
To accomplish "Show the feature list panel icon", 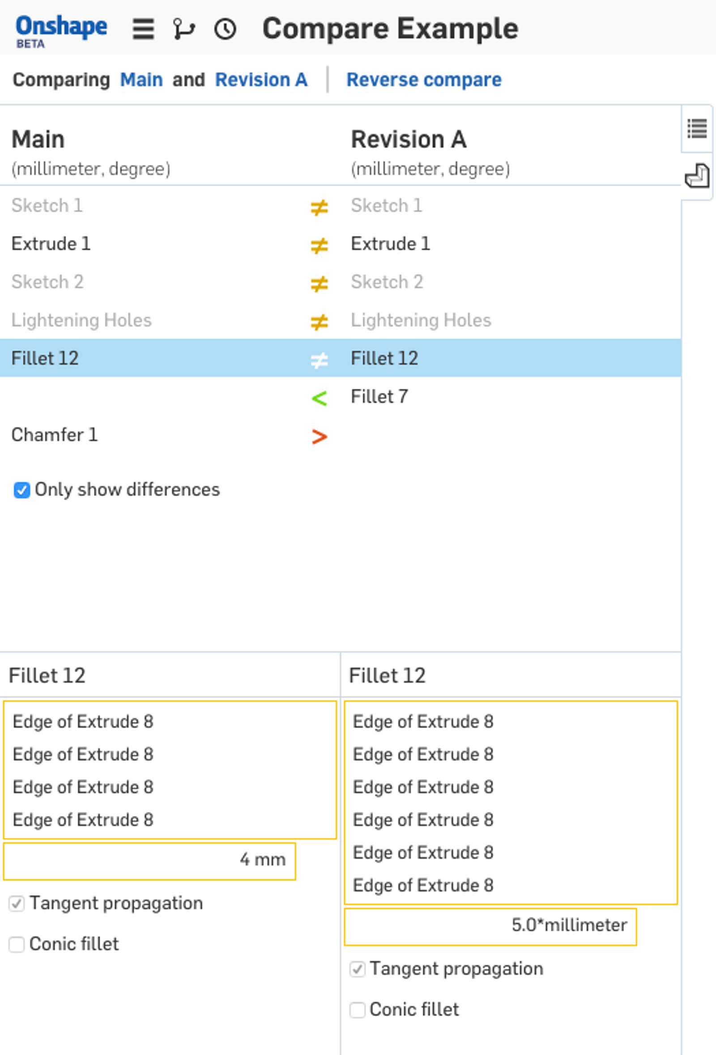I will [697, 129].
